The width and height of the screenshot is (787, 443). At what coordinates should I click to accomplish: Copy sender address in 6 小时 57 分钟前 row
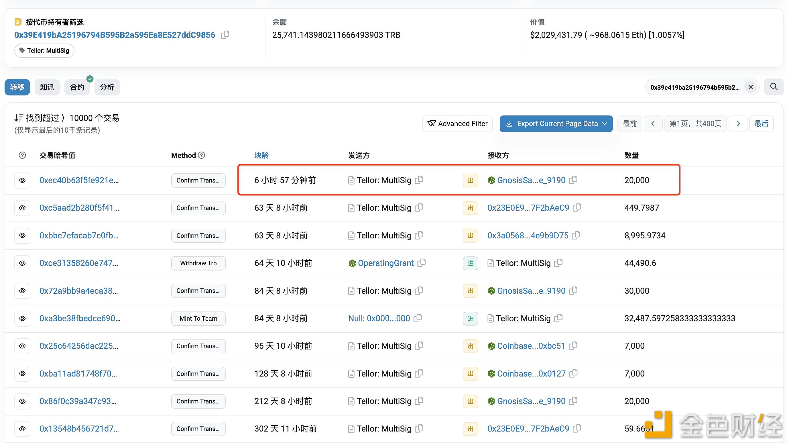[419, 180]
